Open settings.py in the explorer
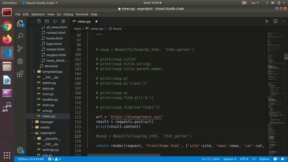Image resolution: width=288 pixels, height=162 pixels. 50,150
